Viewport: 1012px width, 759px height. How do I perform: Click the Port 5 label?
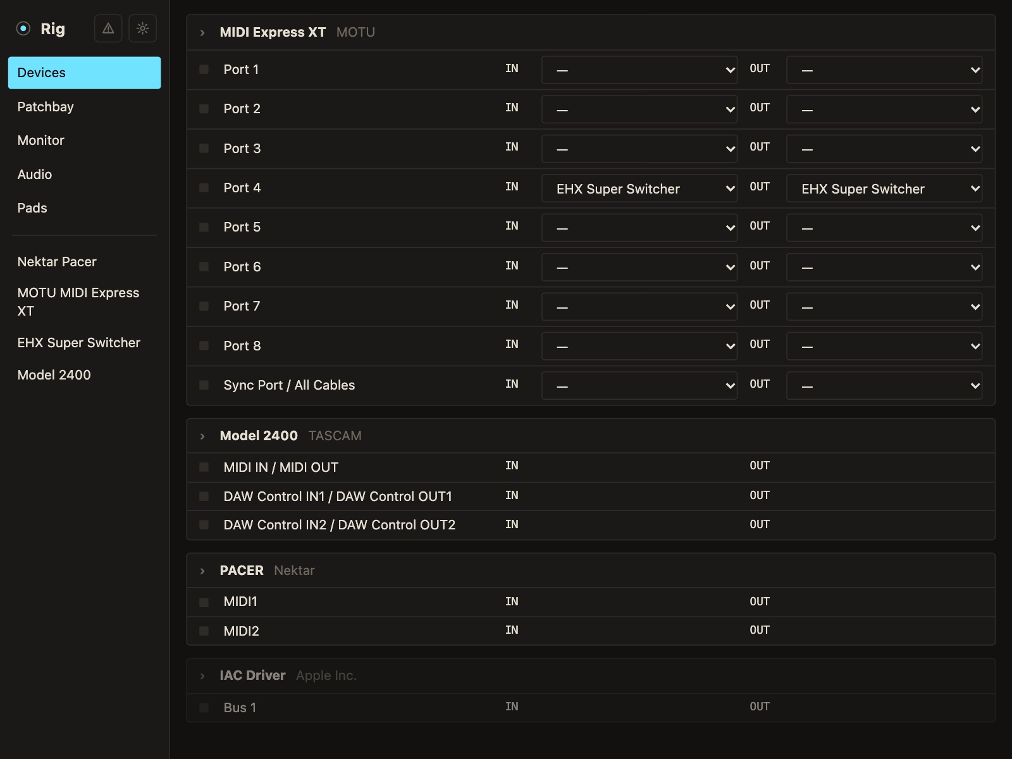click(242, 227)
